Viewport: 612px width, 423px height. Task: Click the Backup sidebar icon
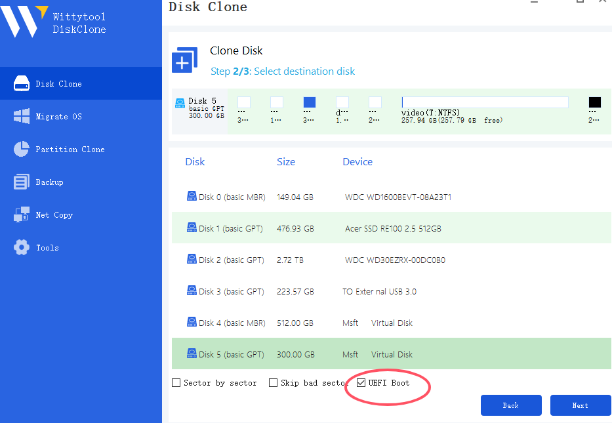click(22, 182)
